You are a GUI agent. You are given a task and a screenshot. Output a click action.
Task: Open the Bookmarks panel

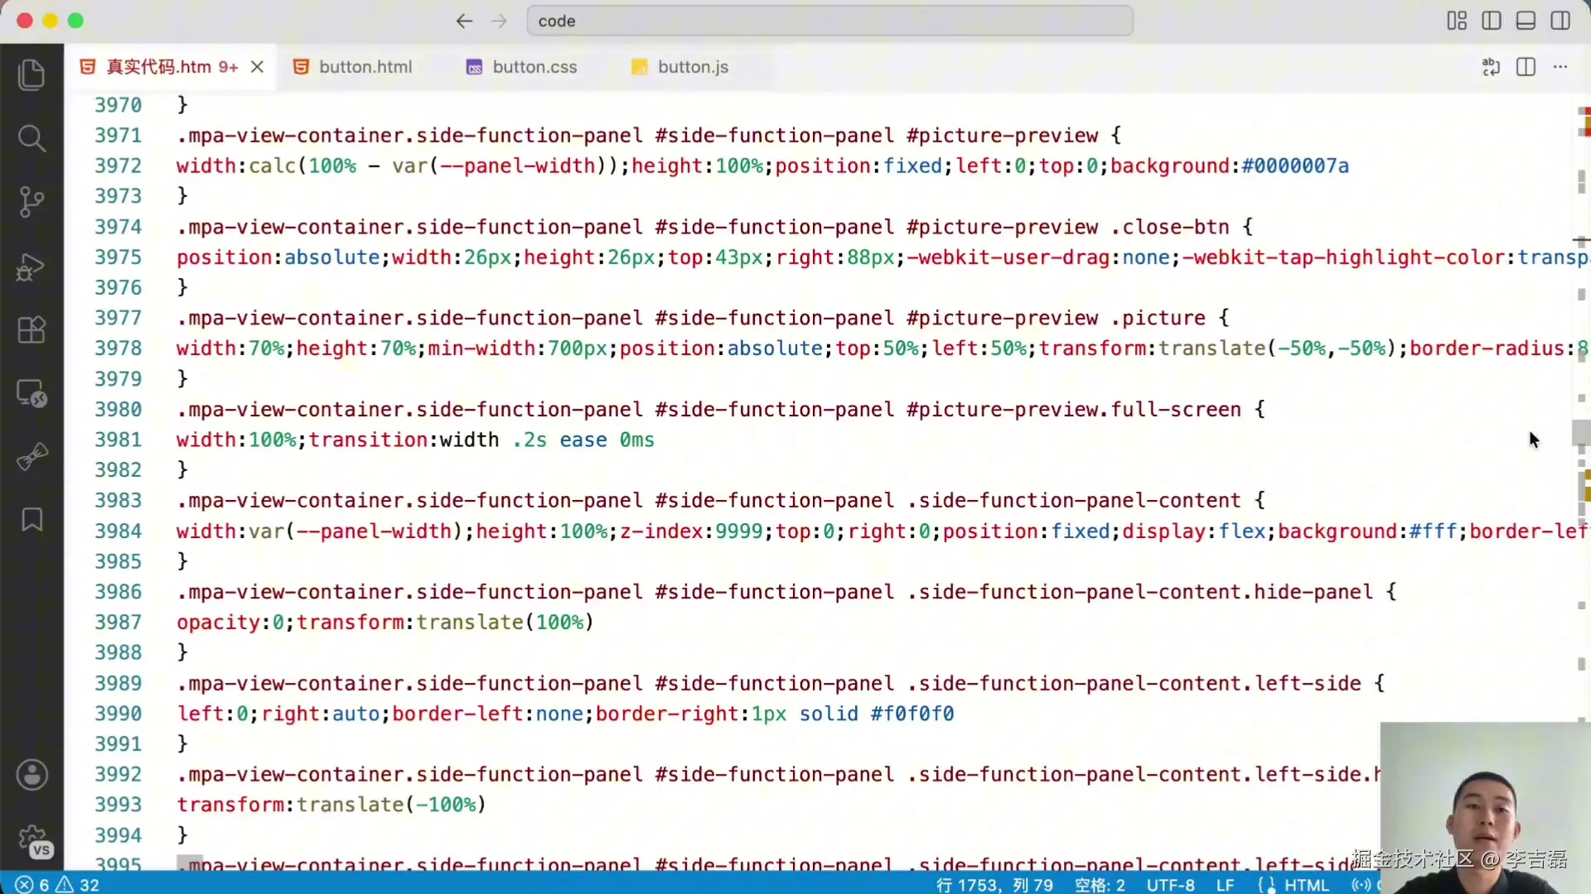pyautogui.click(x=31, y=520)
